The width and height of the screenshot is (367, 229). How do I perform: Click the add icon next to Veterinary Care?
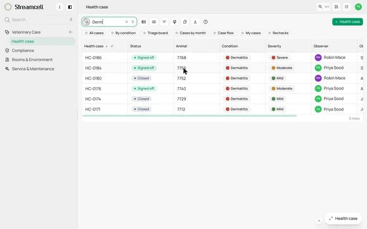tap(70, 32)
